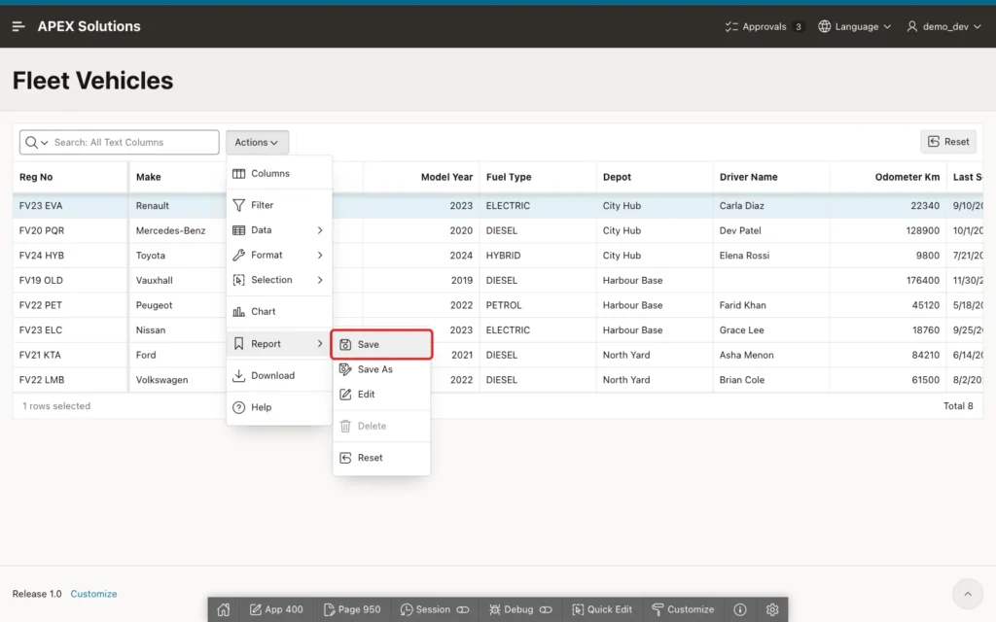The height and width of the screenshot is (622, 996).
Task: Click the Edit pencil icon
Action: 345,395
